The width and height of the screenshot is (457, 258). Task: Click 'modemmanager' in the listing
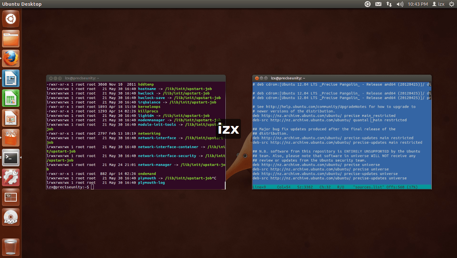(x=152, y=120)
